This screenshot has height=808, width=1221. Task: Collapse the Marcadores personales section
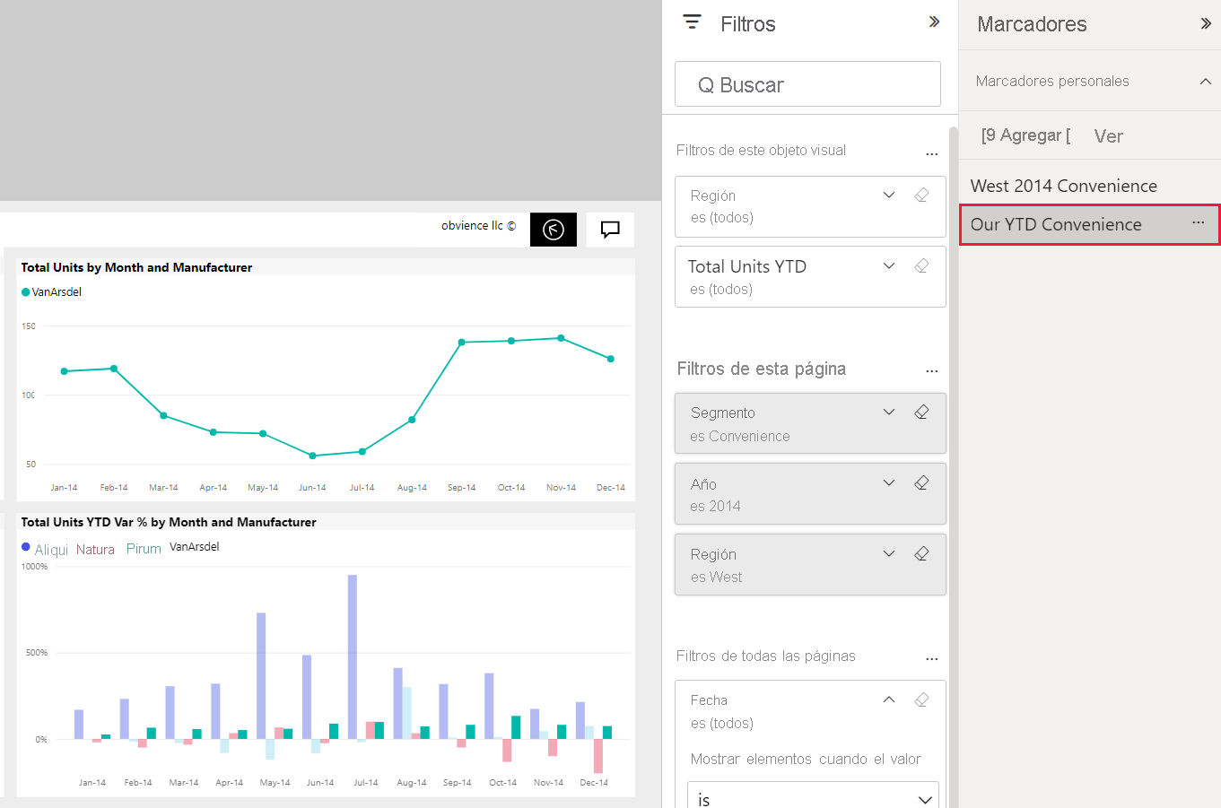click(x=1206, y=81)
